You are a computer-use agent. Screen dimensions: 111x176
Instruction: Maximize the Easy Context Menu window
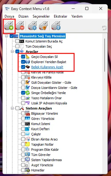(87, 8)
